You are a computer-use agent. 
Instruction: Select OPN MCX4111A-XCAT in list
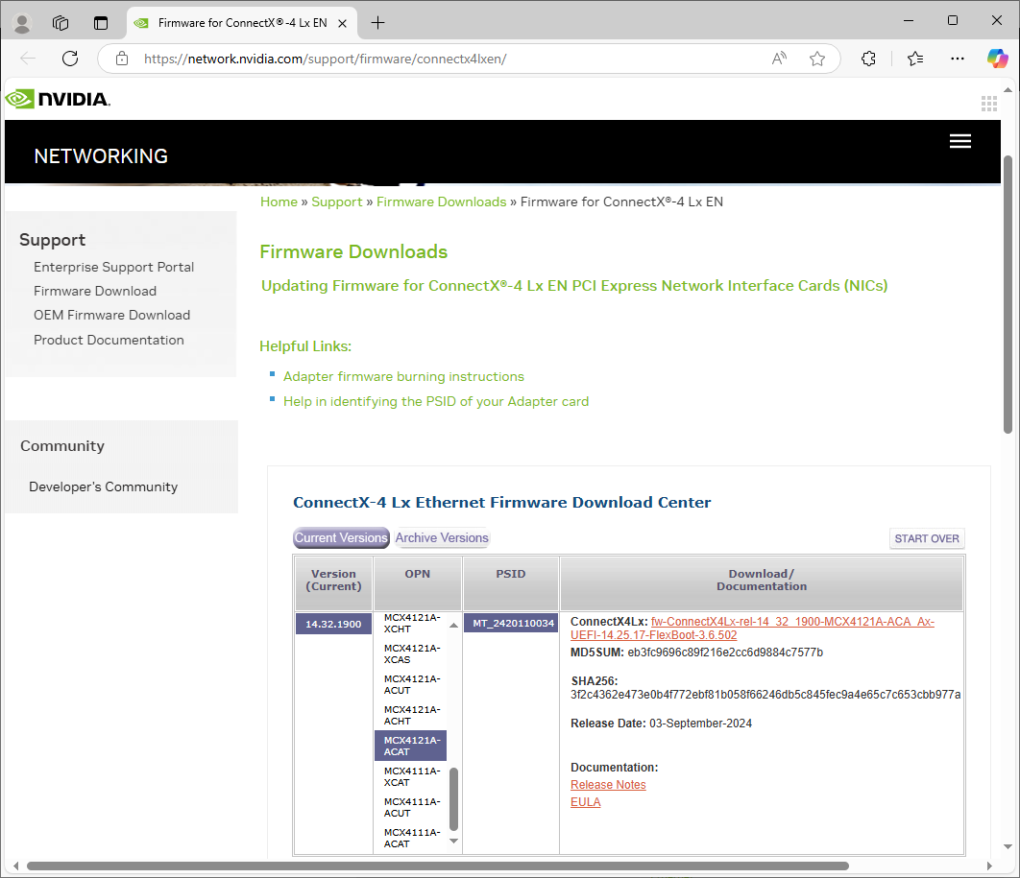(x=411, y=776)
